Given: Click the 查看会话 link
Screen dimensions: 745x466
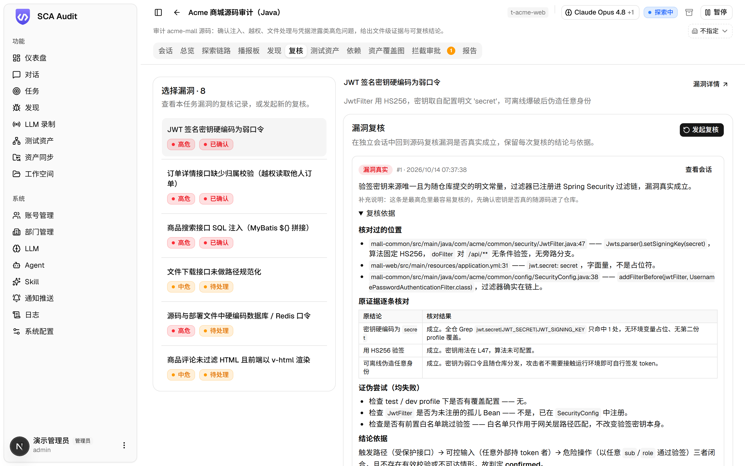Looking at the screenshot, I should 698,170.
